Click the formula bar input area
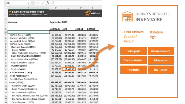 point(78,3)
